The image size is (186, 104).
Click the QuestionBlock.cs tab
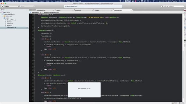(118, 10)
